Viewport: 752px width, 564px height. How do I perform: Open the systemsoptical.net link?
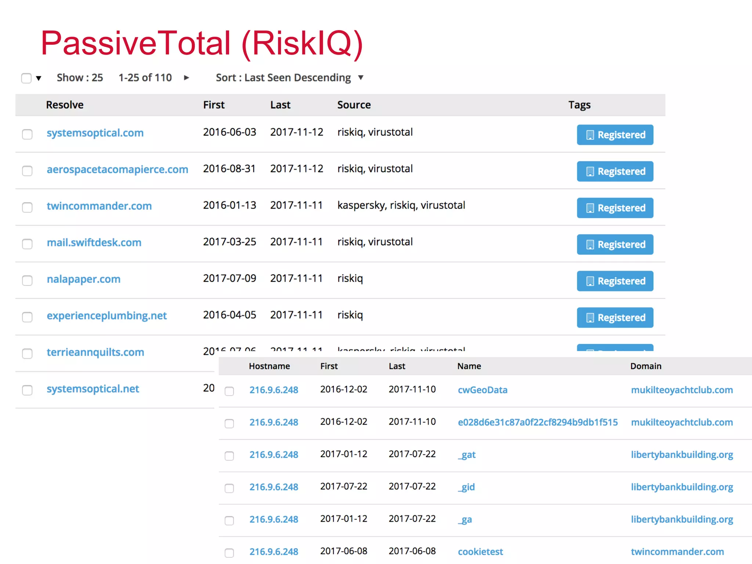tap(93, 388)
